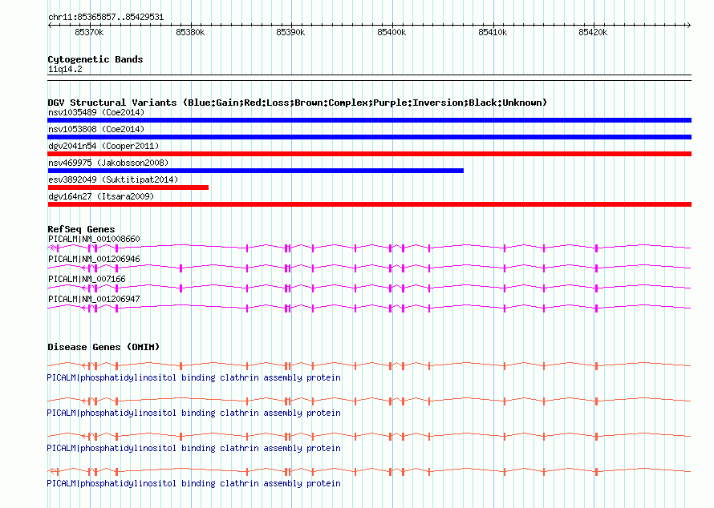Click the fourth OMIM PICALM phosphatidylinositol link

(x=193, y=483)
